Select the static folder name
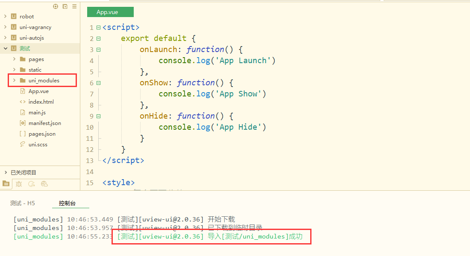 coord(35,70)
